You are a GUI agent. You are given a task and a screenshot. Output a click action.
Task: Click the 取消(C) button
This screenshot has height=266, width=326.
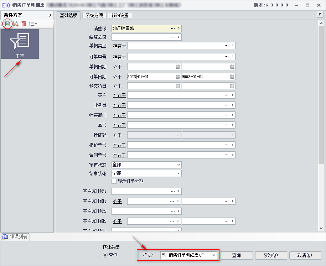tap(305, 255)
